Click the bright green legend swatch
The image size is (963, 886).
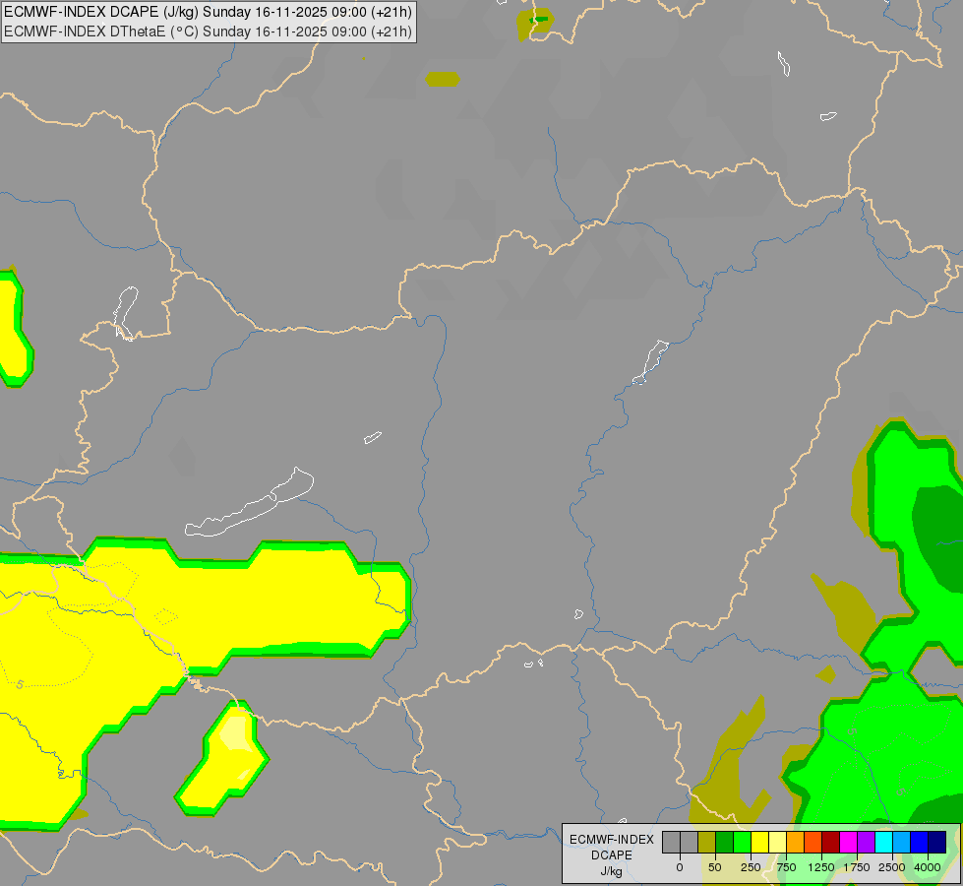point(743,842)
